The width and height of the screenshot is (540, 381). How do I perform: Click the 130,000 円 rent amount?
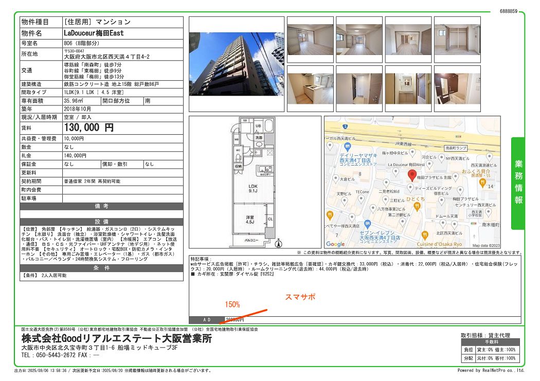[x=89, y=128]
